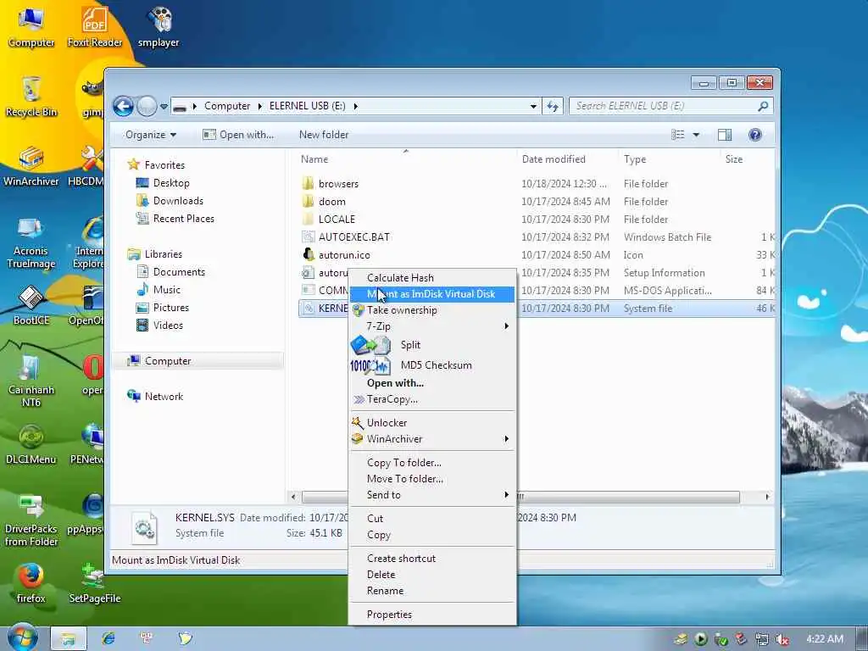This screenshot has height=651, width=868.
Task: Click the Split icon in context menu
Action: (370, 346)
